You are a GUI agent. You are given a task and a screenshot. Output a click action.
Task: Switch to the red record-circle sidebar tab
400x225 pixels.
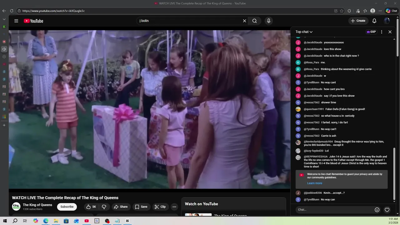coord(4,42)
